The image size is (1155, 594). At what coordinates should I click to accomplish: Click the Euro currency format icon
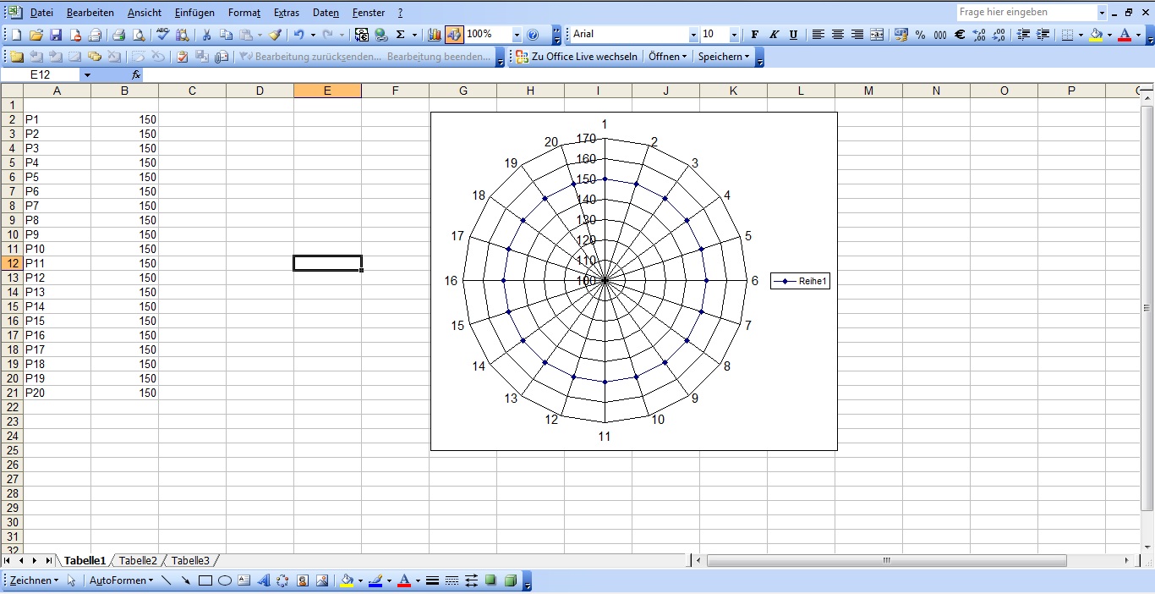pyautogui.click(x=960, y=35)
